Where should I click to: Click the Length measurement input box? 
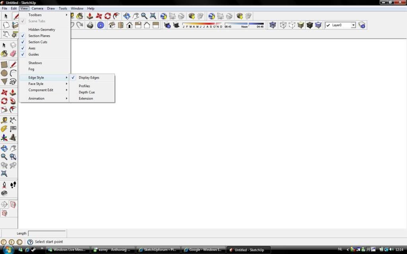tap(47, 233)
